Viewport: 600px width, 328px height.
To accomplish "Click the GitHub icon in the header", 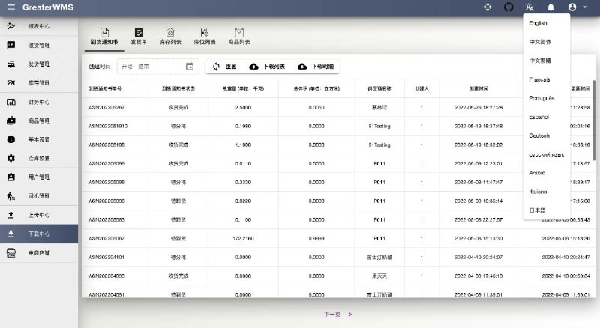I will coord(508,7).
